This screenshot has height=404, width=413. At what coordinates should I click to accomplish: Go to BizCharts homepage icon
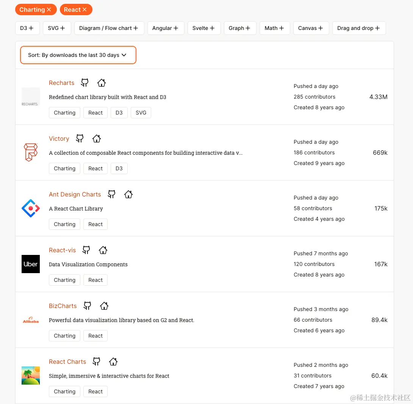(104, 306)
